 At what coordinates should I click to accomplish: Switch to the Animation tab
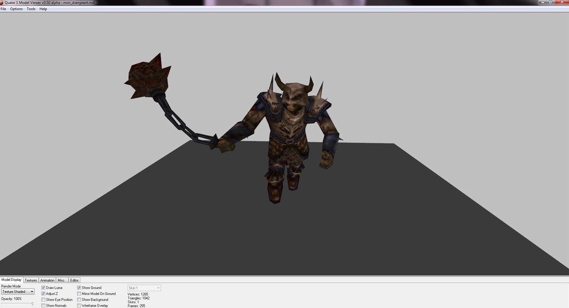click(47, 280)
